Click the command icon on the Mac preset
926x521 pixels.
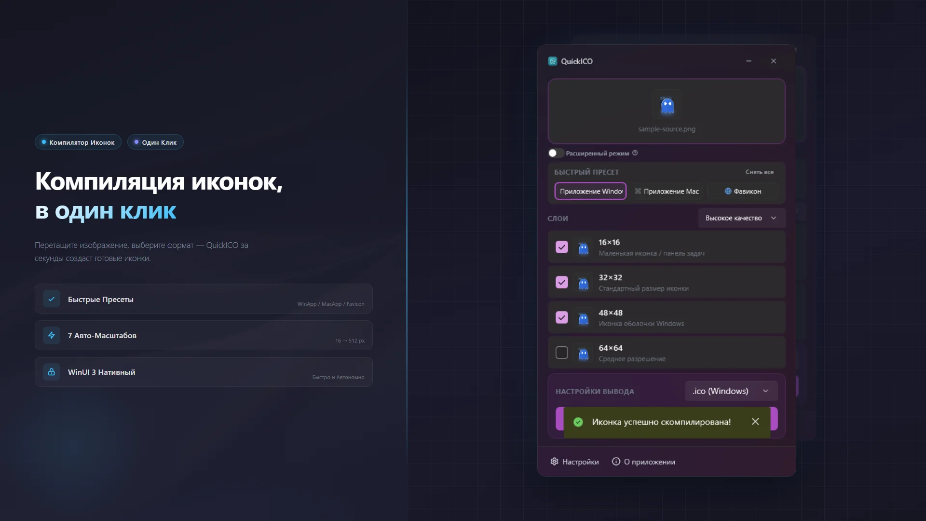[638, 191]
